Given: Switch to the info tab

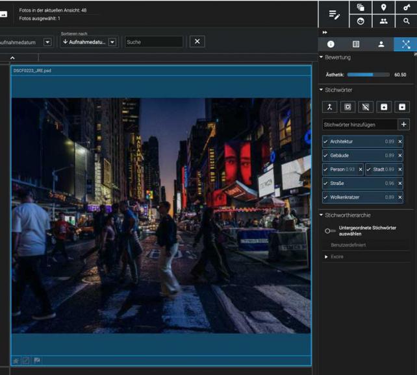Looking at the screenshot, I should (331, 44).
